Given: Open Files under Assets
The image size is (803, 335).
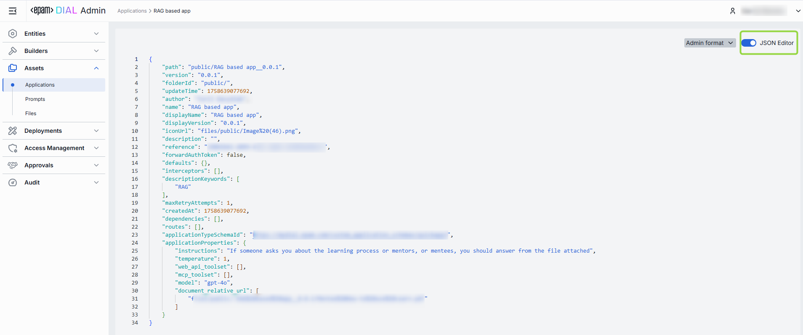Looking at the screenshot, I should click(31, 113).
